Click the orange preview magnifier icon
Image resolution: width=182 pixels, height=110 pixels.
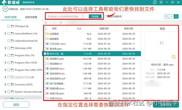click(174, 57)
